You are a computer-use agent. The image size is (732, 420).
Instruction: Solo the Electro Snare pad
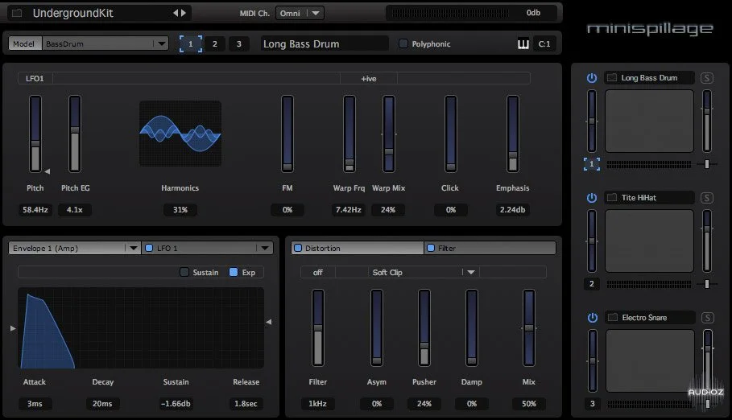707,318
